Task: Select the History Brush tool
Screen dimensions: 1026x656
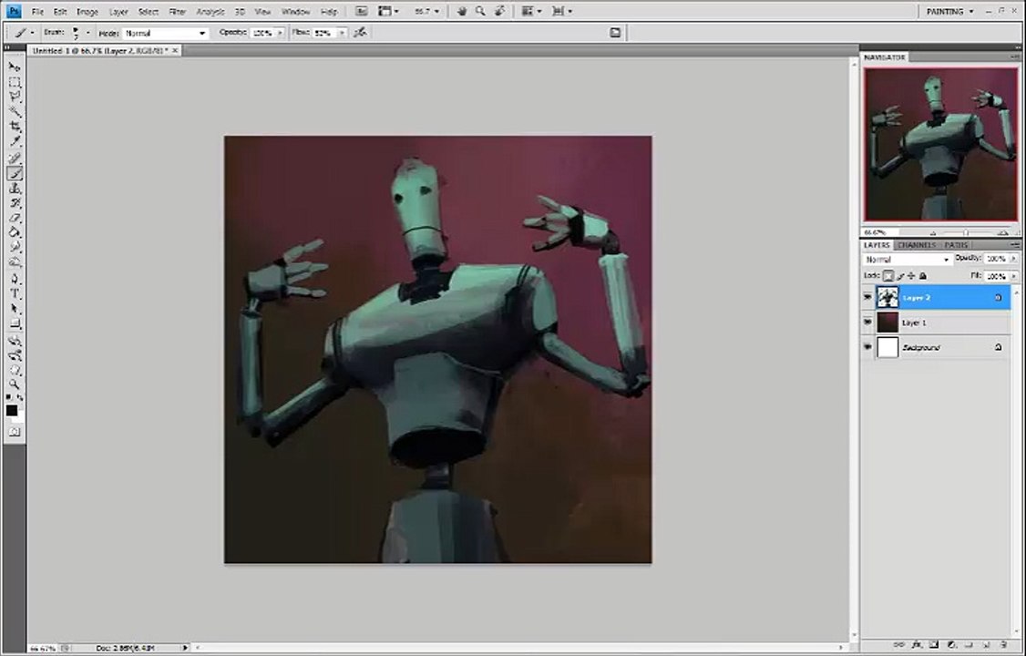Action: coord(15,203)
